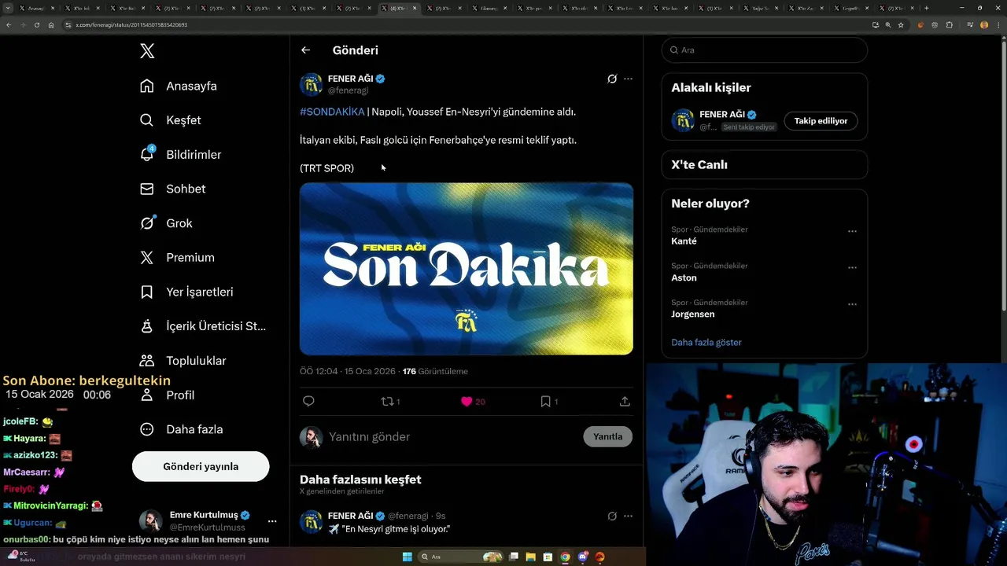Open the En Nesyri post's three-dot menu
Viewport: 1007px width, 566px height.
point(628,516)
